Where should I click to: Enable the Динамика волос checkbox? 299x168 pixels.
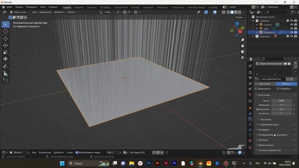pyautogui.click(x=260, y=125)
